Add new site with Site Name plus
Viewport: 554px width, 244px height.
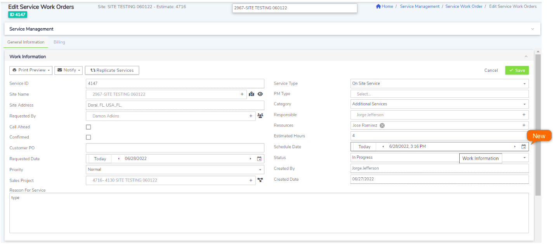coord(242,94)
